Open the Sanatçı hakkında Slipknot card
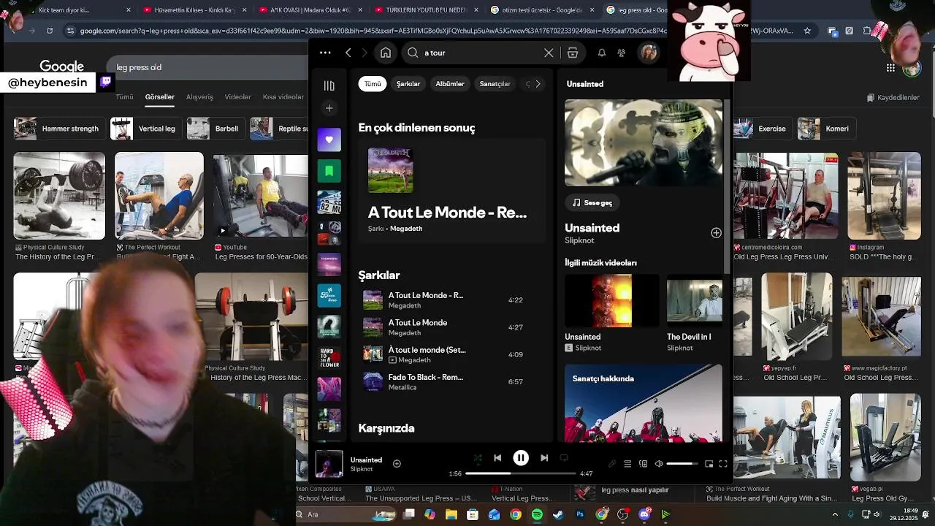 click(x=644, y=403)
